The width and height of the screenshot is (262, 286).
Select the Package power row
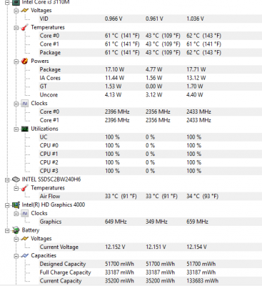[x=150, y=69]
